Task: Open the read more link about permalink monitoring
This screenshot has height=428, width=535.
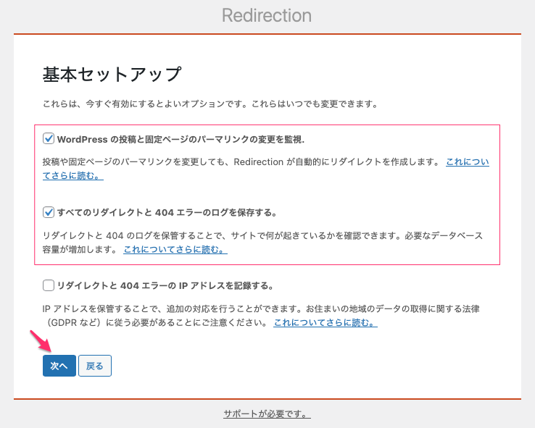Action: click(467, 162)
